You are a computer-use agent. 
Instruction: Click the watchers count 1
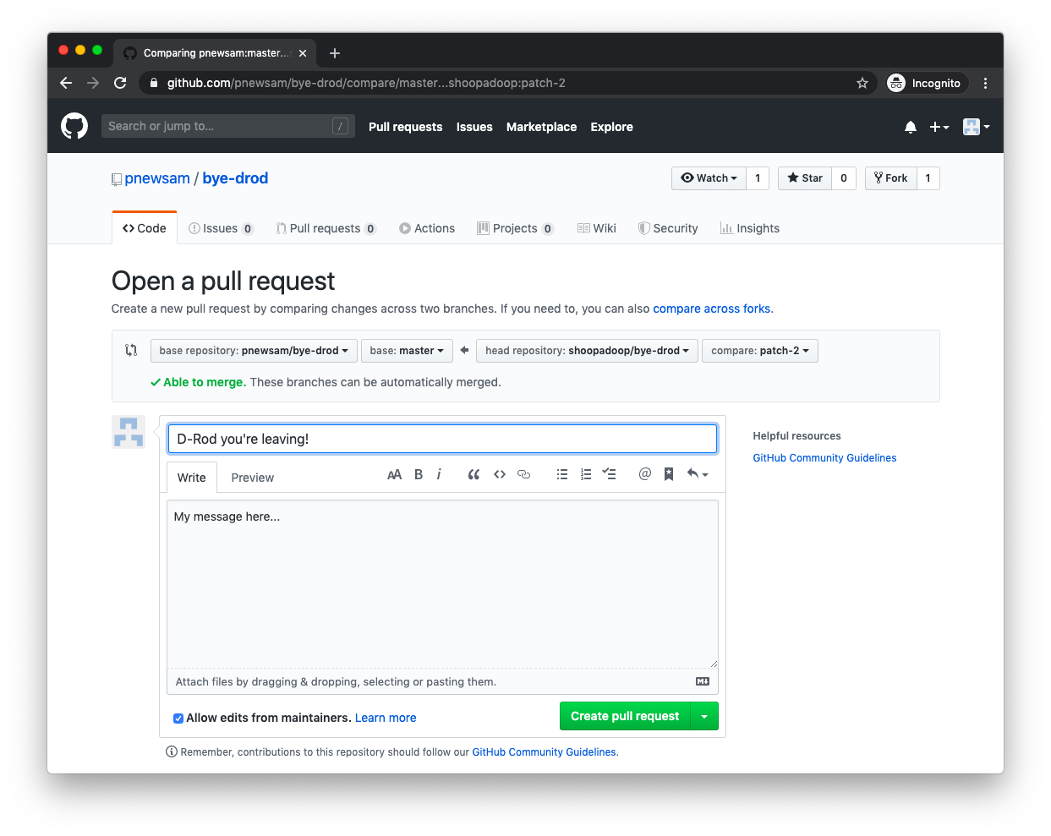click(x=758, y=178)
